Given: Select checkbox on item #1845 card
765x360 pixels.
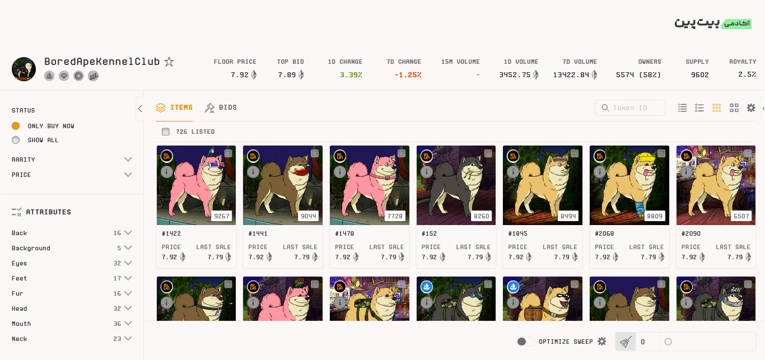Looking at the screenshot, I should pyautogui.click(x=575, y=153).
